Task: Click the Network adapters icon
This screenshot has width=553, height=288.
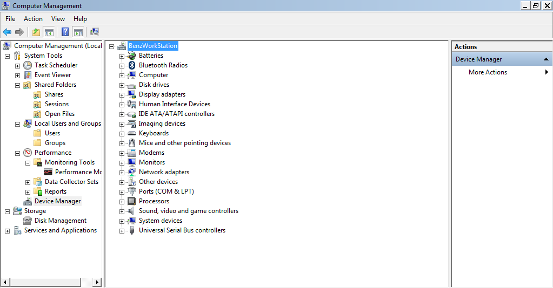Action: click(132, 172)
